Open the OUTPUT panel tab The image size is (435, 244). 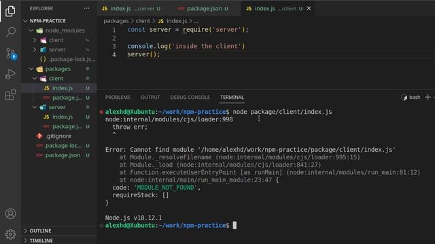coord(150,98)
